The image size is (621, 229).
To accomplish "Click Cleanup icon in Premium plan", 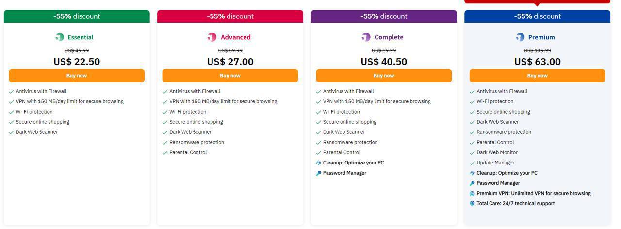I will (x=472, y=173).
